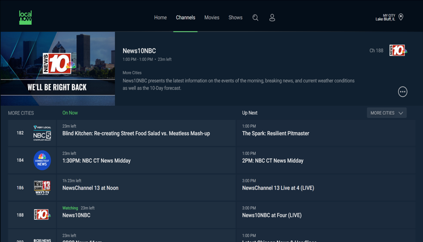Open the search icon

[255, 18]
